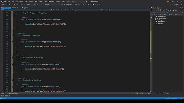Close the active Program.cs tab
The image size is (184, 103).
click(x=10, y=8)
